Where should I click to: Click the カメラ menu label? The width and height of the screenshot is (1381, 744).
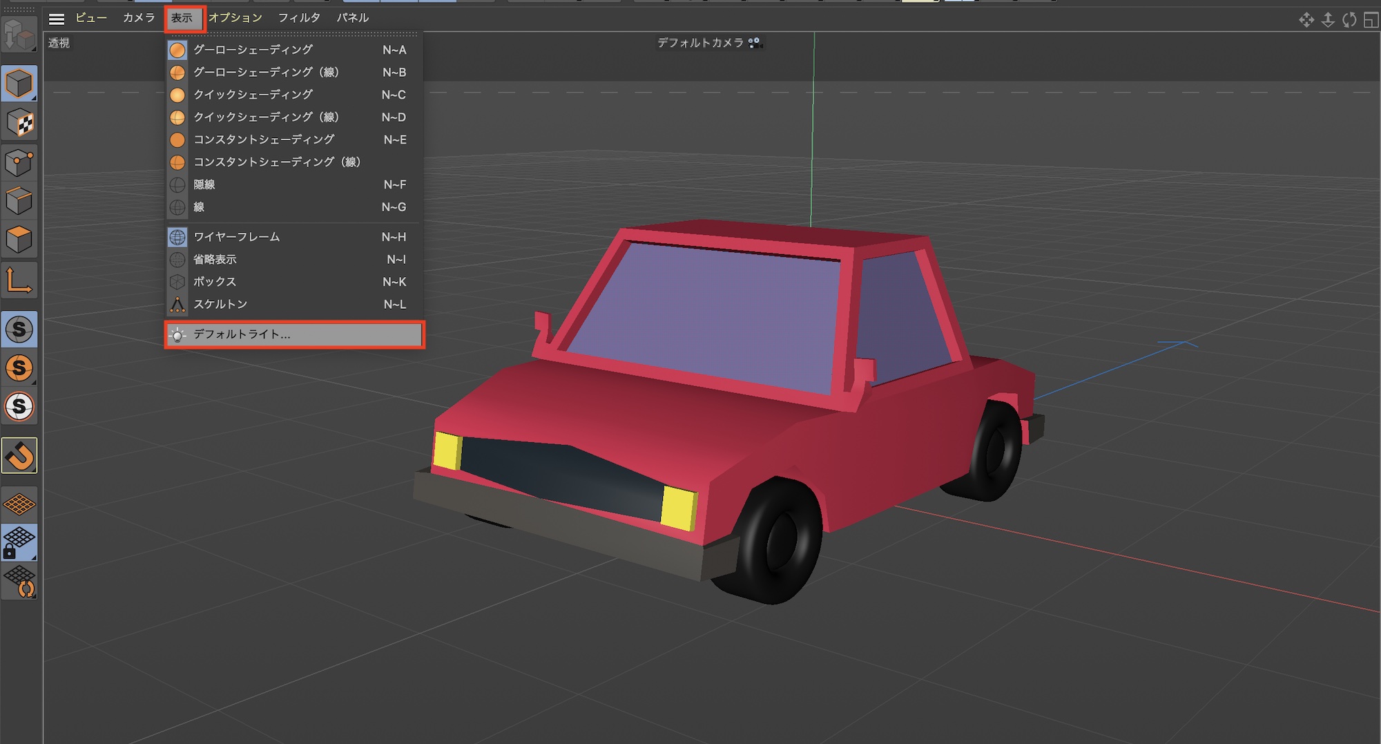click(x=139, y=18)
